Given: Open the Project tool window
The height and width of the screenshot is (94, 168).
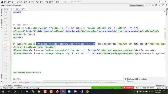Looking at the screenshot, I should (x=1, y=12).
